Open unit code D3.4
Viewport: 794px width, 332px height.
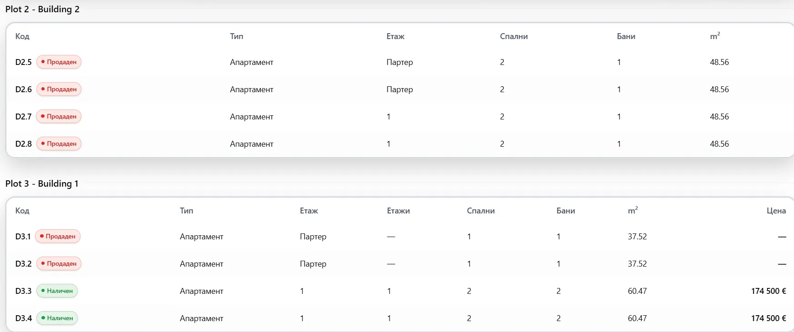click(24, 318)
